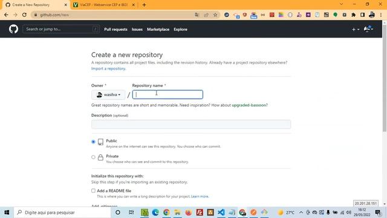Viewport: 387px width, 218px height.
Task: Click the green circular extension icon
Action: click(x=335, y=15)
